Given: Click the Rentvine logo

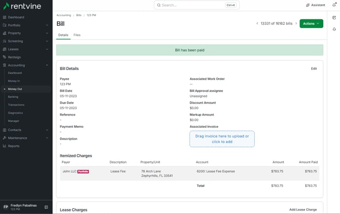Looking at the screenshot, I should click(x=22, y=6).
